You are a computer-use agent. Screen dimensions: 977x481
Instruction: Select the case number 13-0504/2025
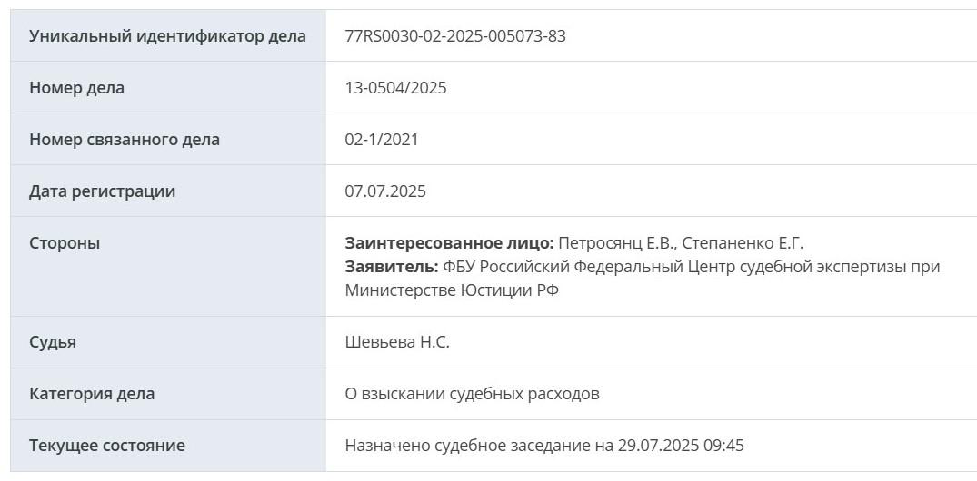click(395, 88)
